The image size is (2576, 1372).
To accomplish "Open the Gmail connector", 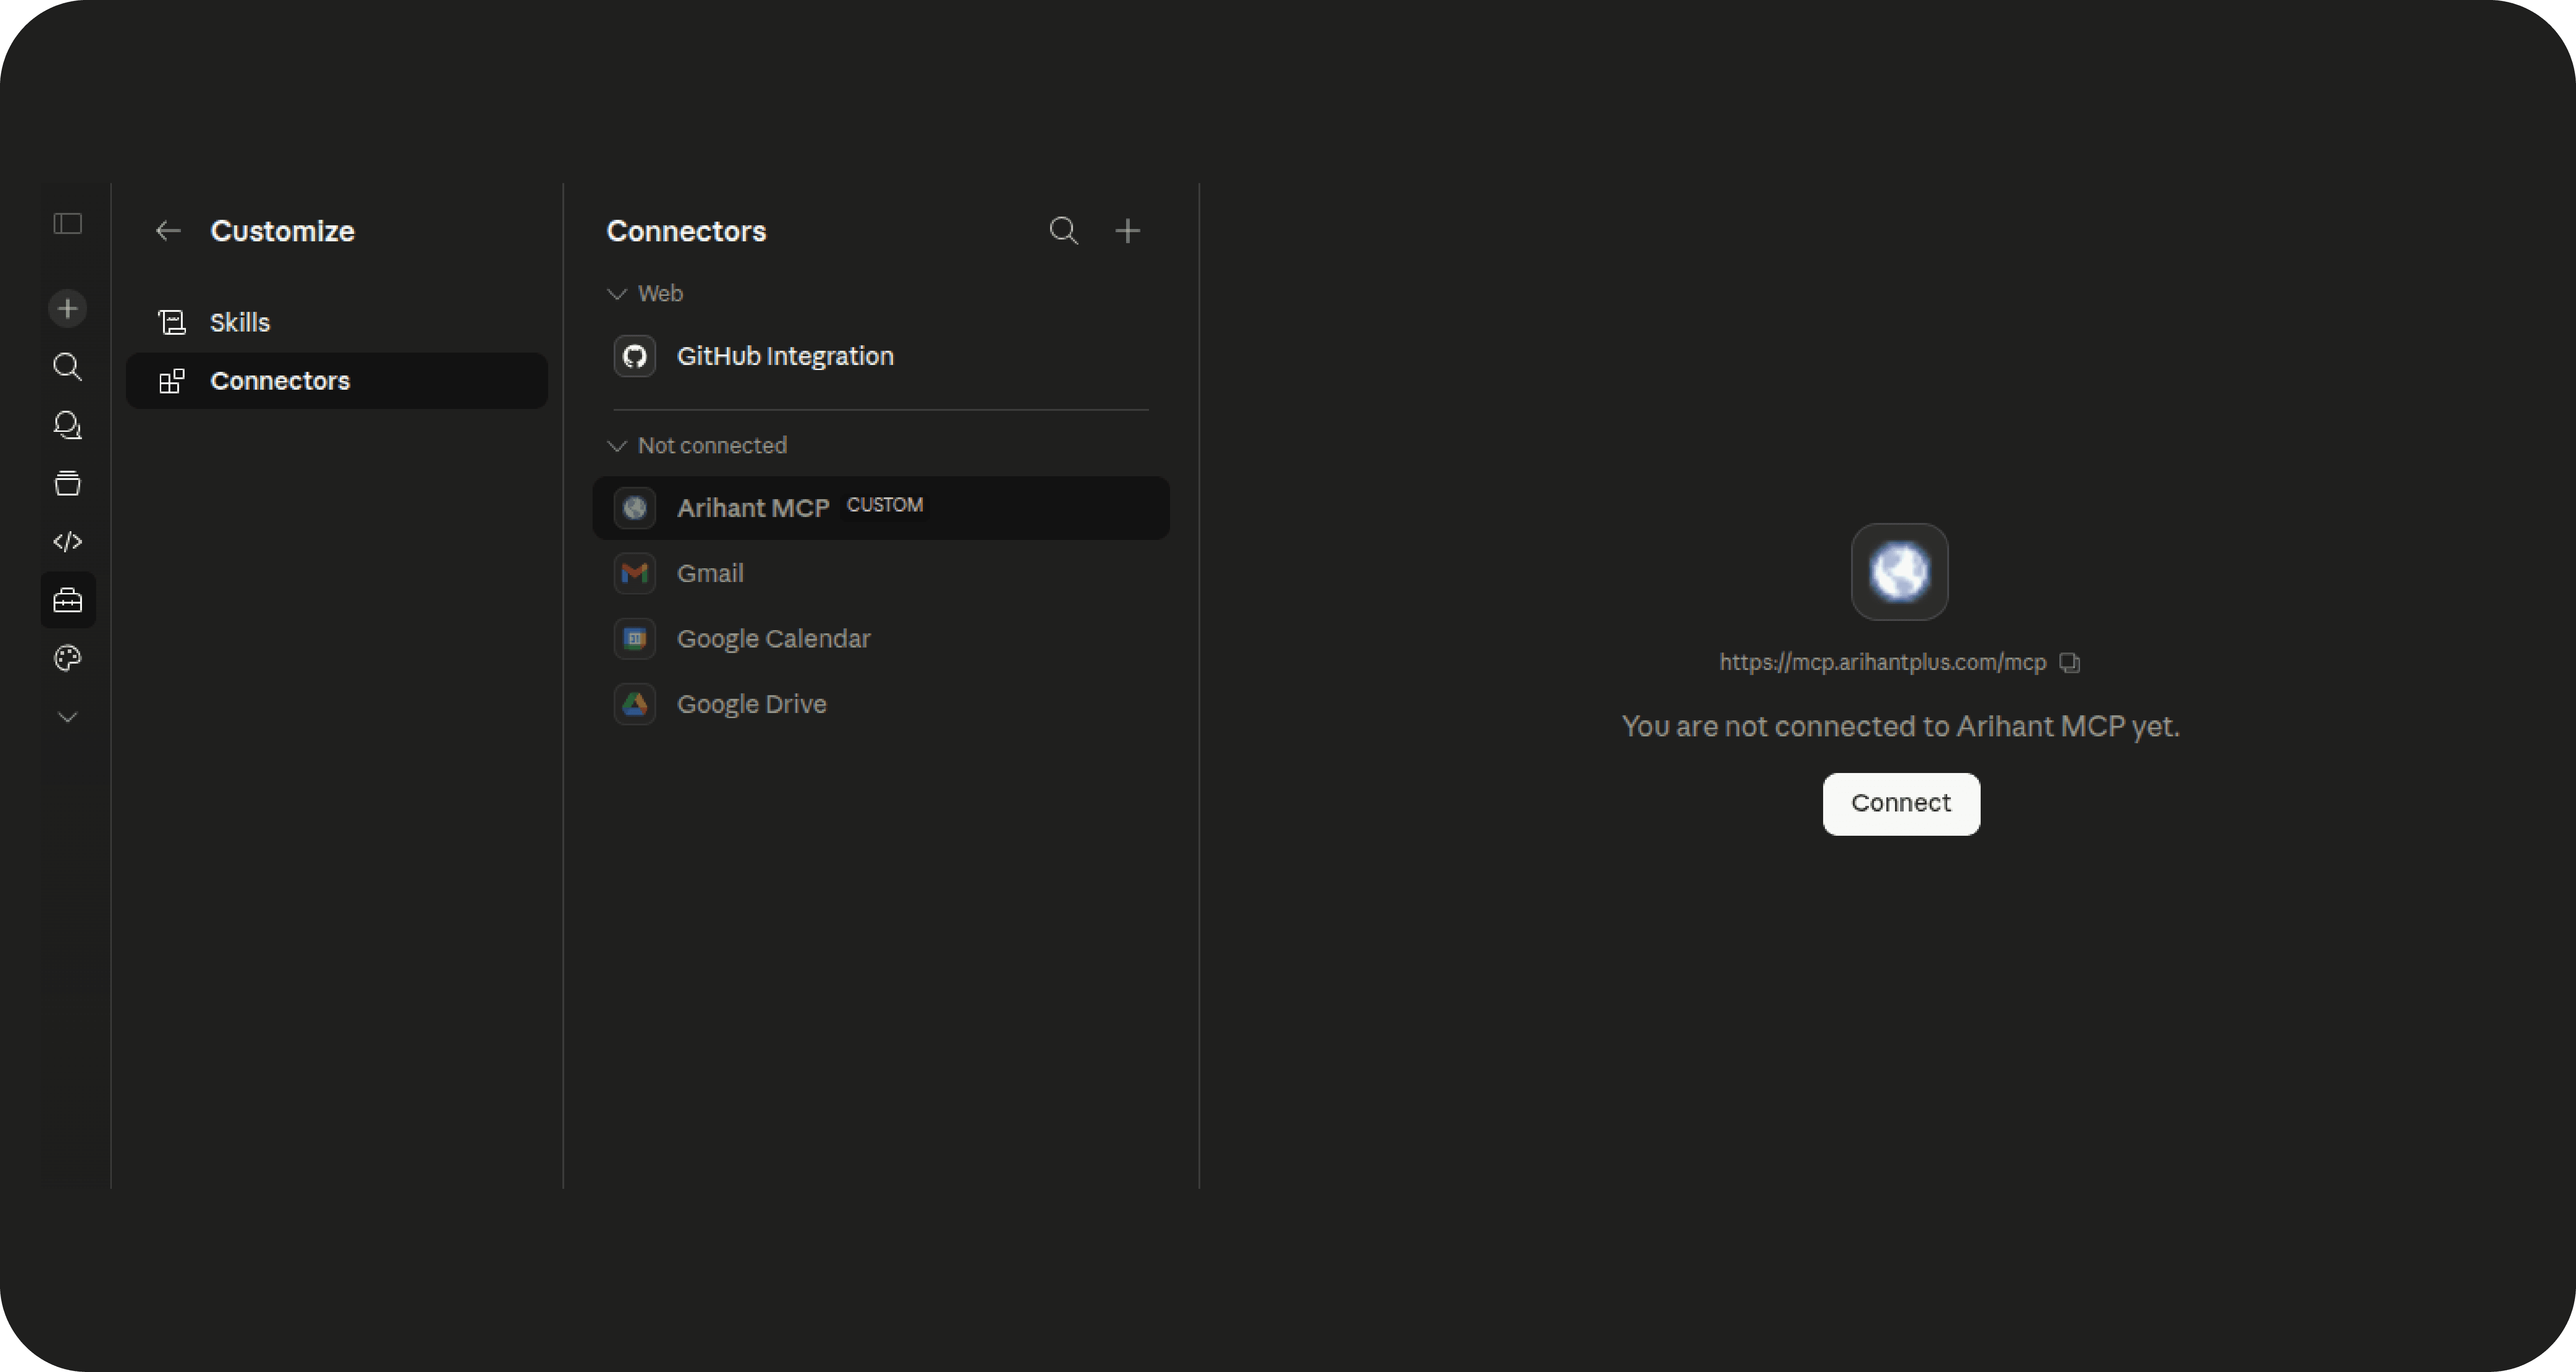I will point(881,573).
